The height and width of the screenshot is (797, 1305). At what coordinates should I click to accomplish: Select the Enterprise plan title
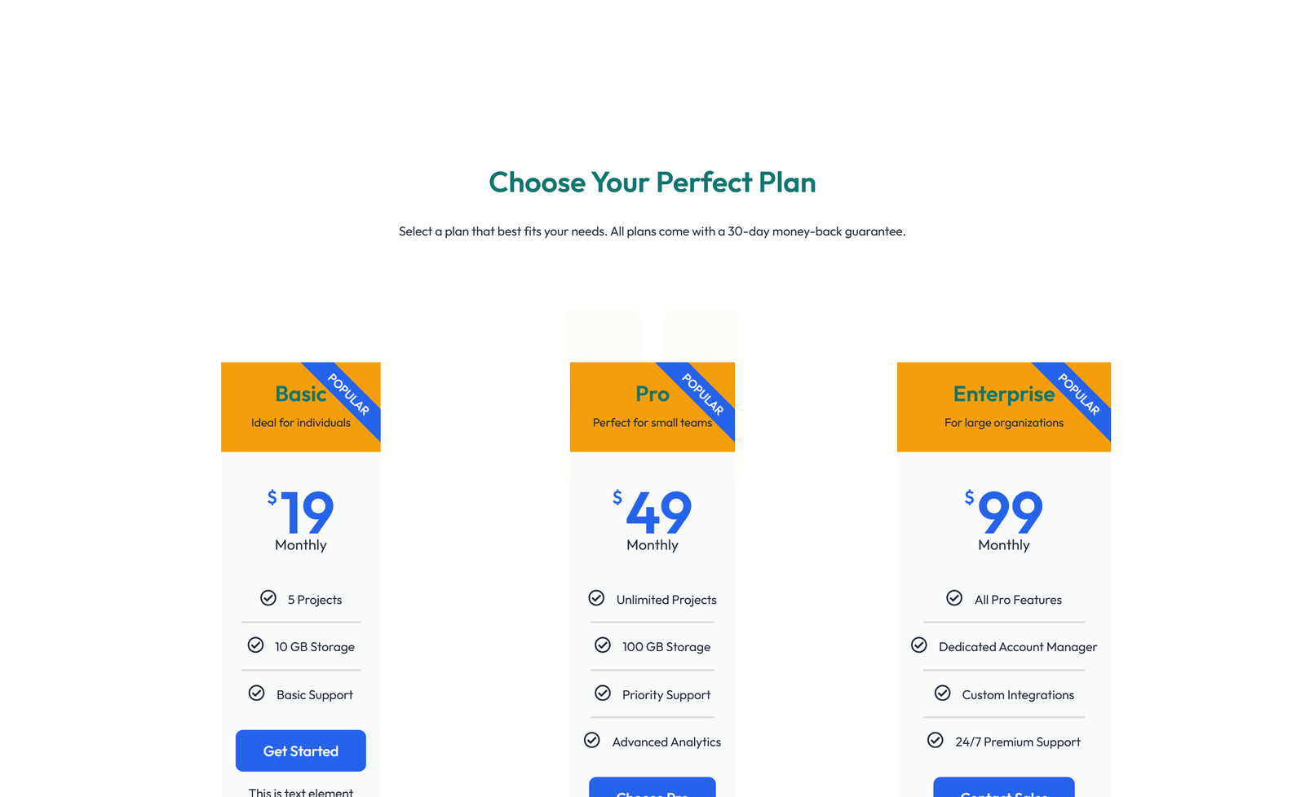(1004, 394)
